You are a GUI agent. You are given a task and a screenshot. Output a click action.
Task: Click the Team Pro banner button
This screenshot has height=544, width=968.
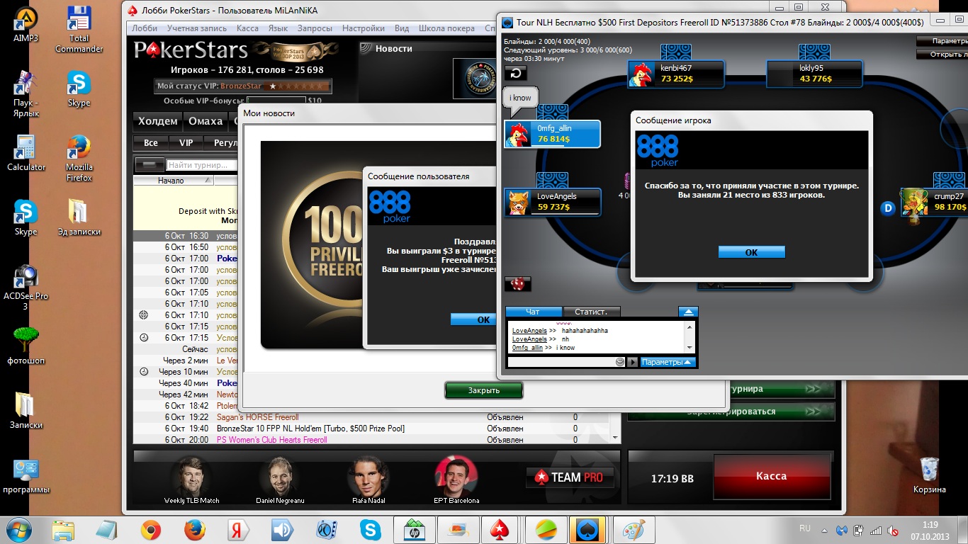570,477
